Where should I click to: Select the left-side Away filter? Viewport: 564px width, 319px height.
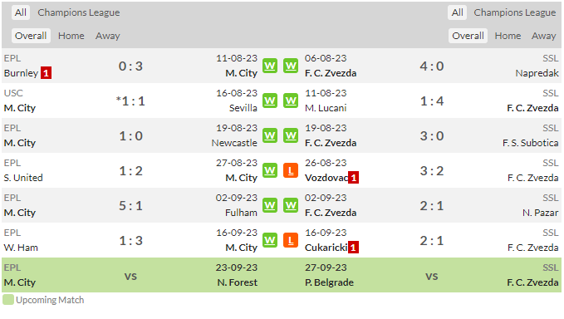pos(107,36)
